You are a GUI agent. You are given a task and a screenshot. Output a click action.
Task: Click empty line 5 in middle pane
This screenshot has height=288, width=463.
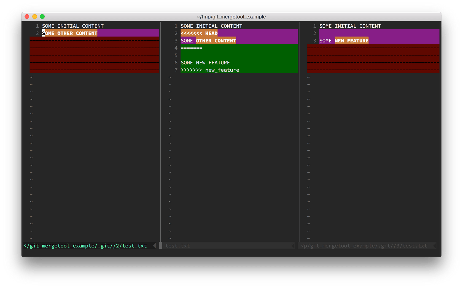(x=239, y=55)
